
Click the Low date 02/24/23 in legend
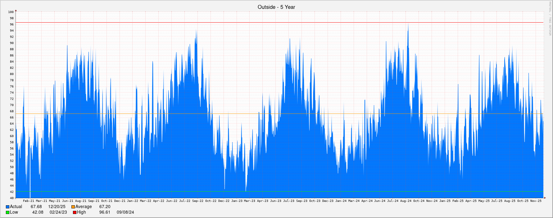(58, 212)
